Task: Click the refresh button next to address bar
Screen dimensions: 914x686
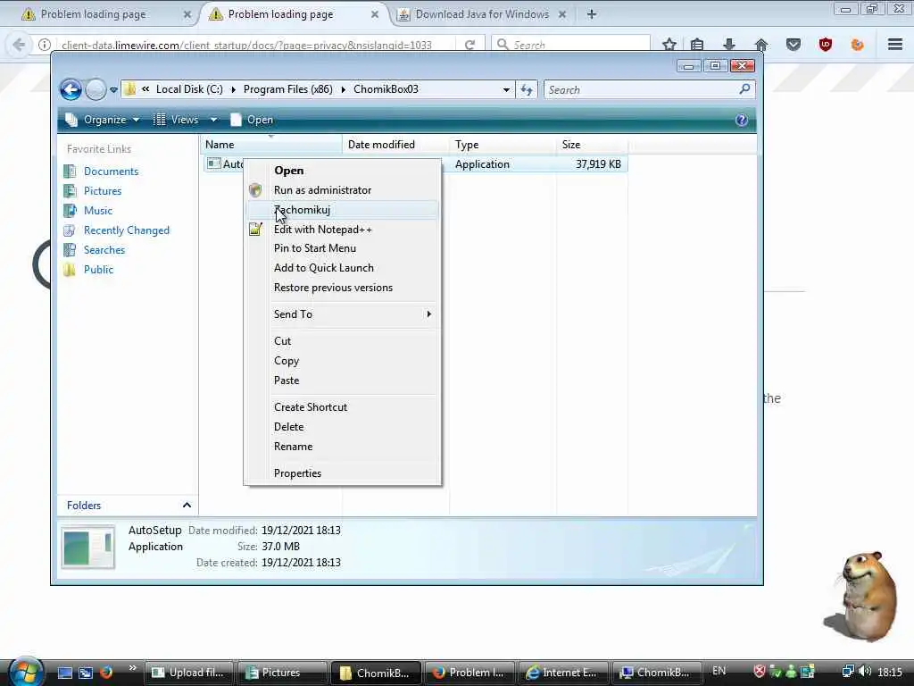Action: click(x=527, y=90)
